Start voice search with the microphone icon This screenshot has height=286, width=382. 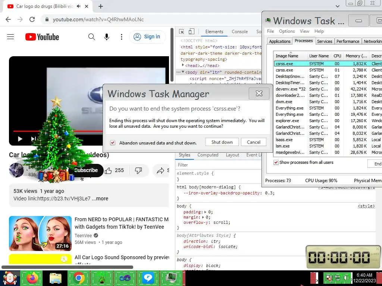[x=106, y=37]
